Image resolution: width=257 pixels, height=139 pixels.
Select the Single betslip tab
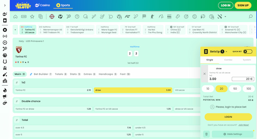click(x=210, y=60)
